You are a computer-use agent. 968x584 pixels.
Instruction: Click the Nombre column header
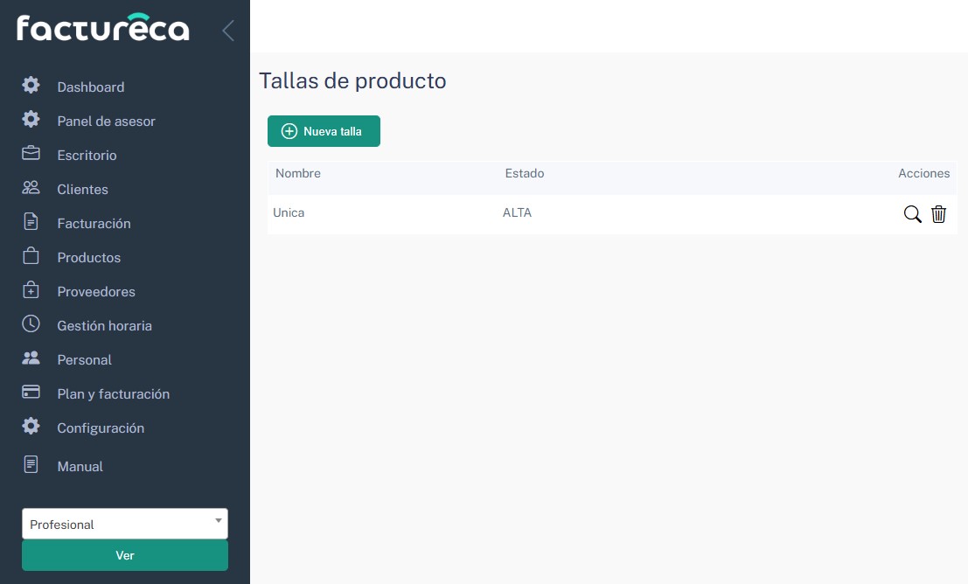(298, 174)
